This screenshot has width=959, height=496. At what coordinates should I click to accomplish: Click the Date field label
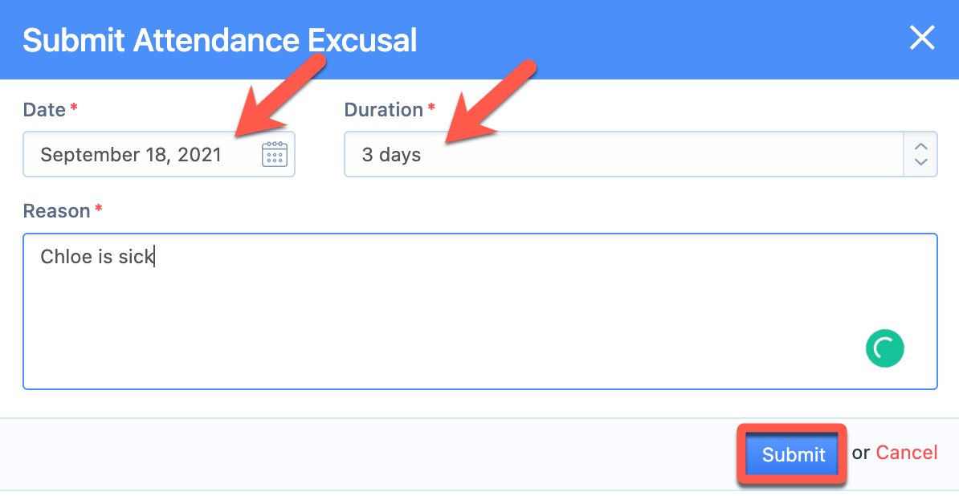coord(44,110)
